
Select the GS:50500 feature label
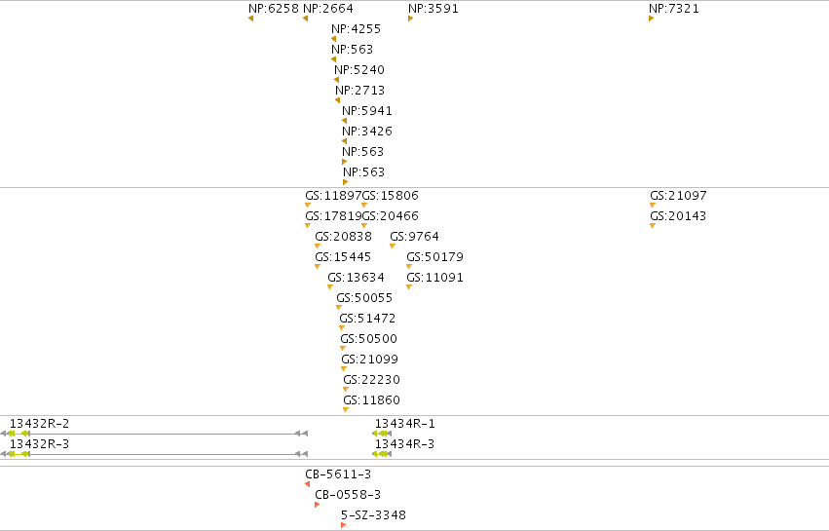(368, 339)
